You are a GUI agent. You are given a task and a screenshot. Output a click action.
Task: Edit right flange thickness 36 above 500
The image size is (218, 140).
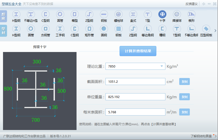tap(60, 80)
